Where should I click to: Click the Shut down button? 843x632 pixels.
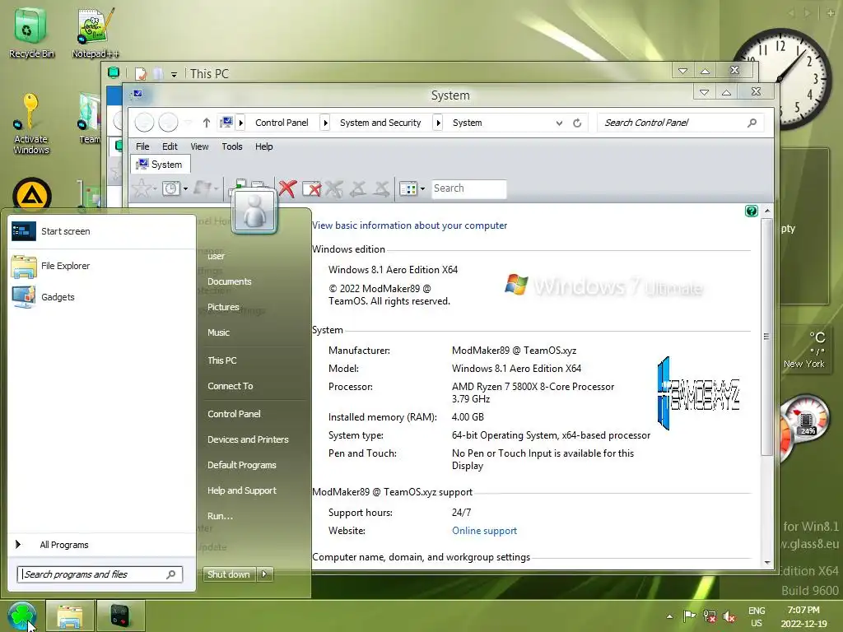(x=229, y=574)
